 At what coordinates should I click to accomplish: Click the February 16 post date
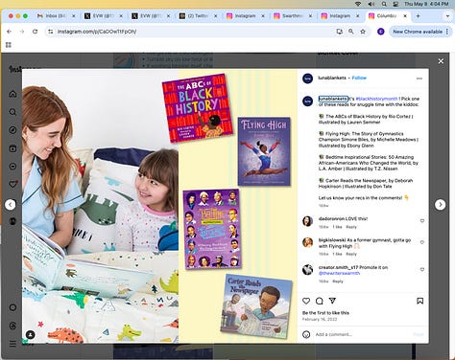(320, 319)
